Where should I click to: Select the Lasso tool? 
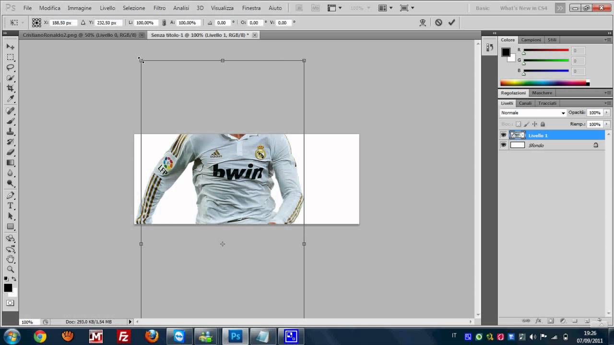10,68
